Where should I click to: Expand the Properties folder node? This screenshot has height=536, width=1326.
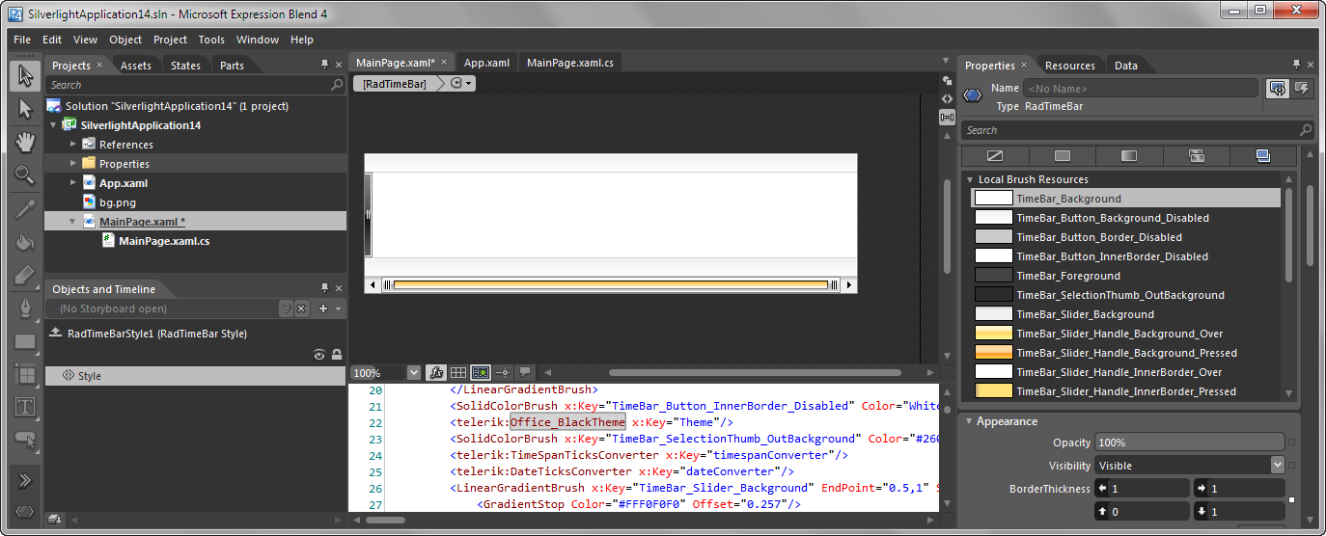pyautogui.click(x=73, y=164)
